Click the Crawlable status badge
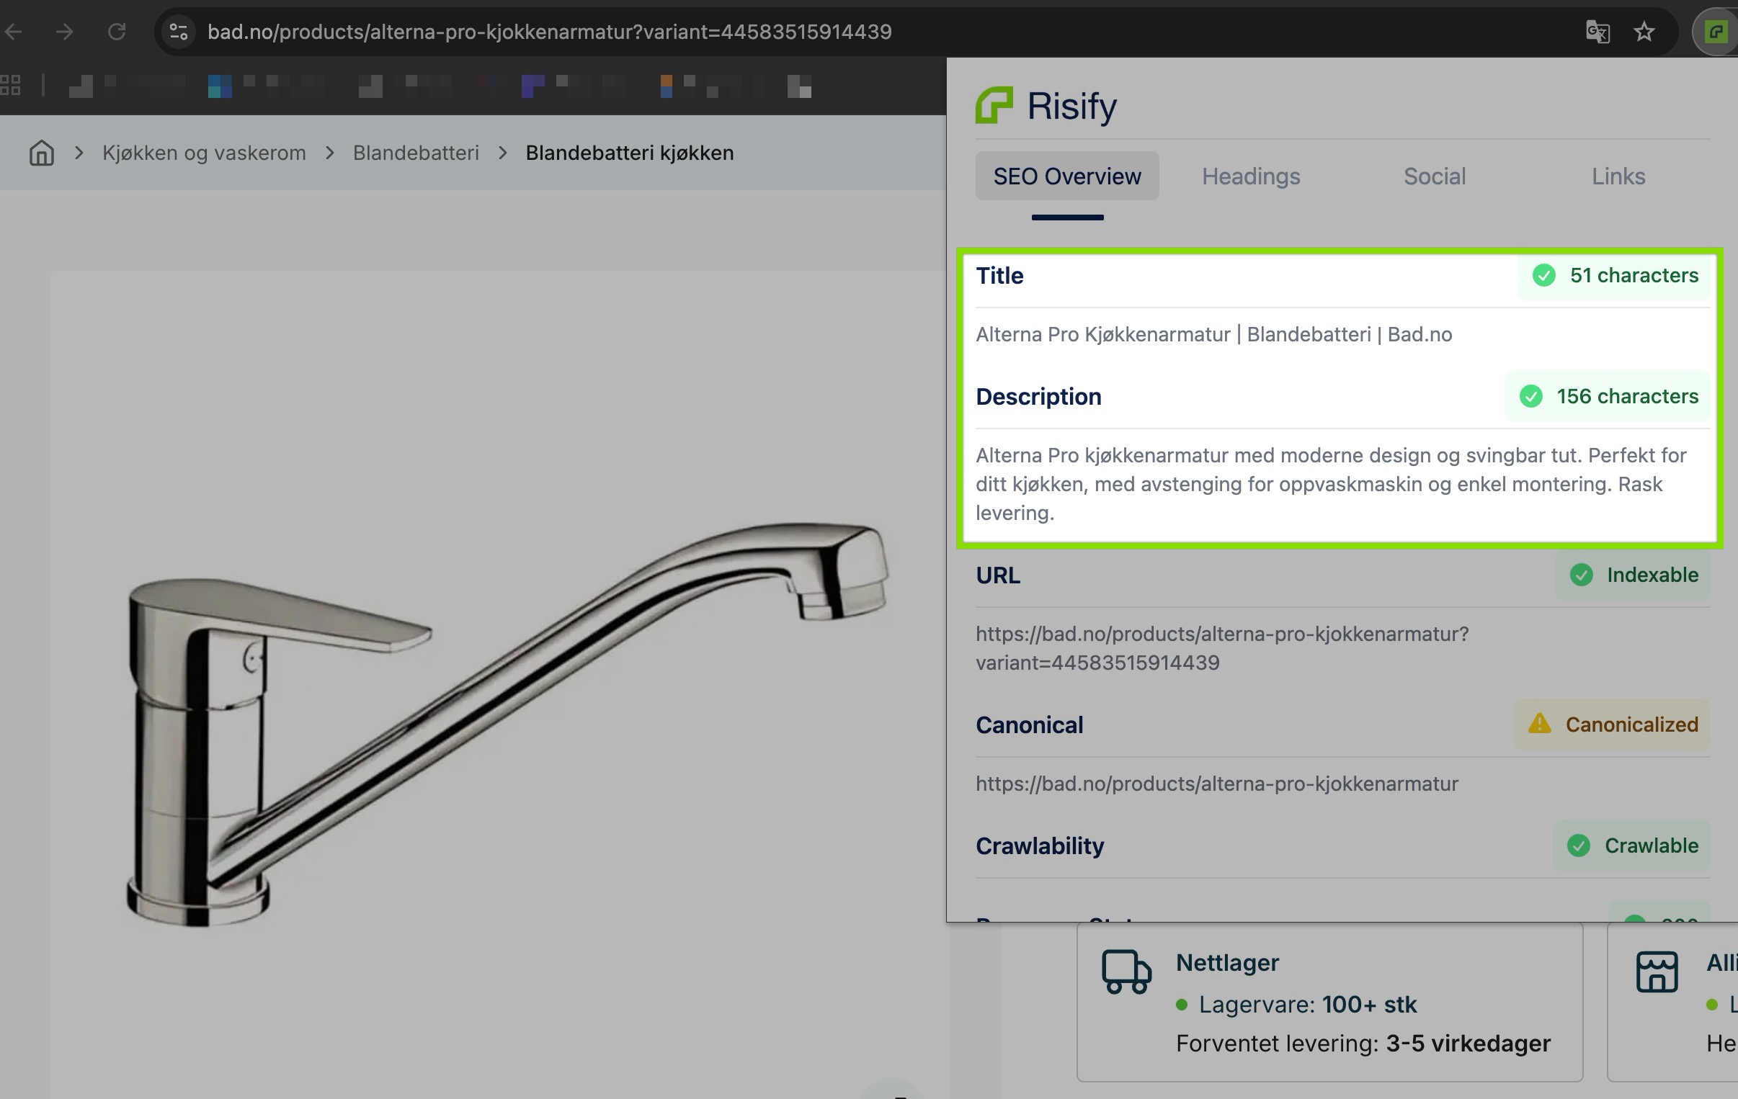This screenshot has height=1099, width=1738. click(1632, 845)
